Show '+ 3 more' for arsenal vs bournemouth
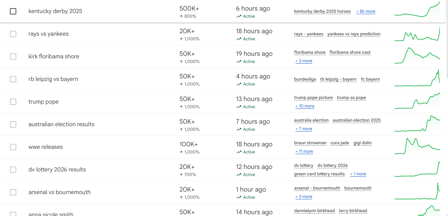Image resolution: width=448 pixels, height=216 pixels. [x=304, y=197]
